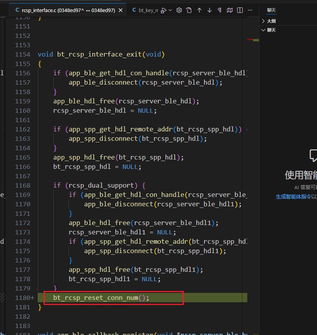Toggle whitespace display with pilcrow icon
Viewport: 317px width, 335px height.
click(220, 10)
